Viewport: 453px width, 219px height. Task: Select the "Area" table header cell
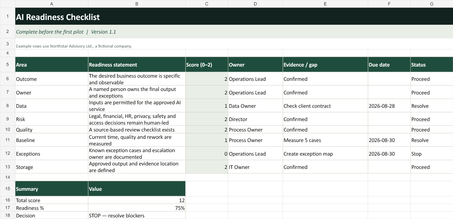click(x=52, y=65)
